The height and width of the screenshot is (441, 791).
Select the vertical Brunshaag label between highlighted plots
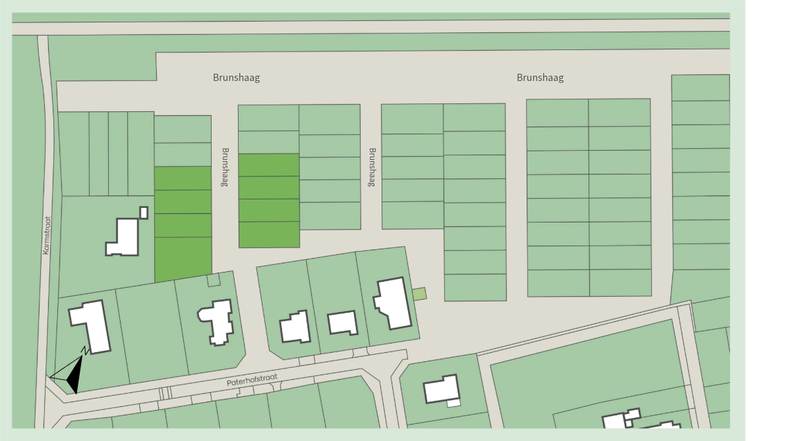tap(224, 167)
